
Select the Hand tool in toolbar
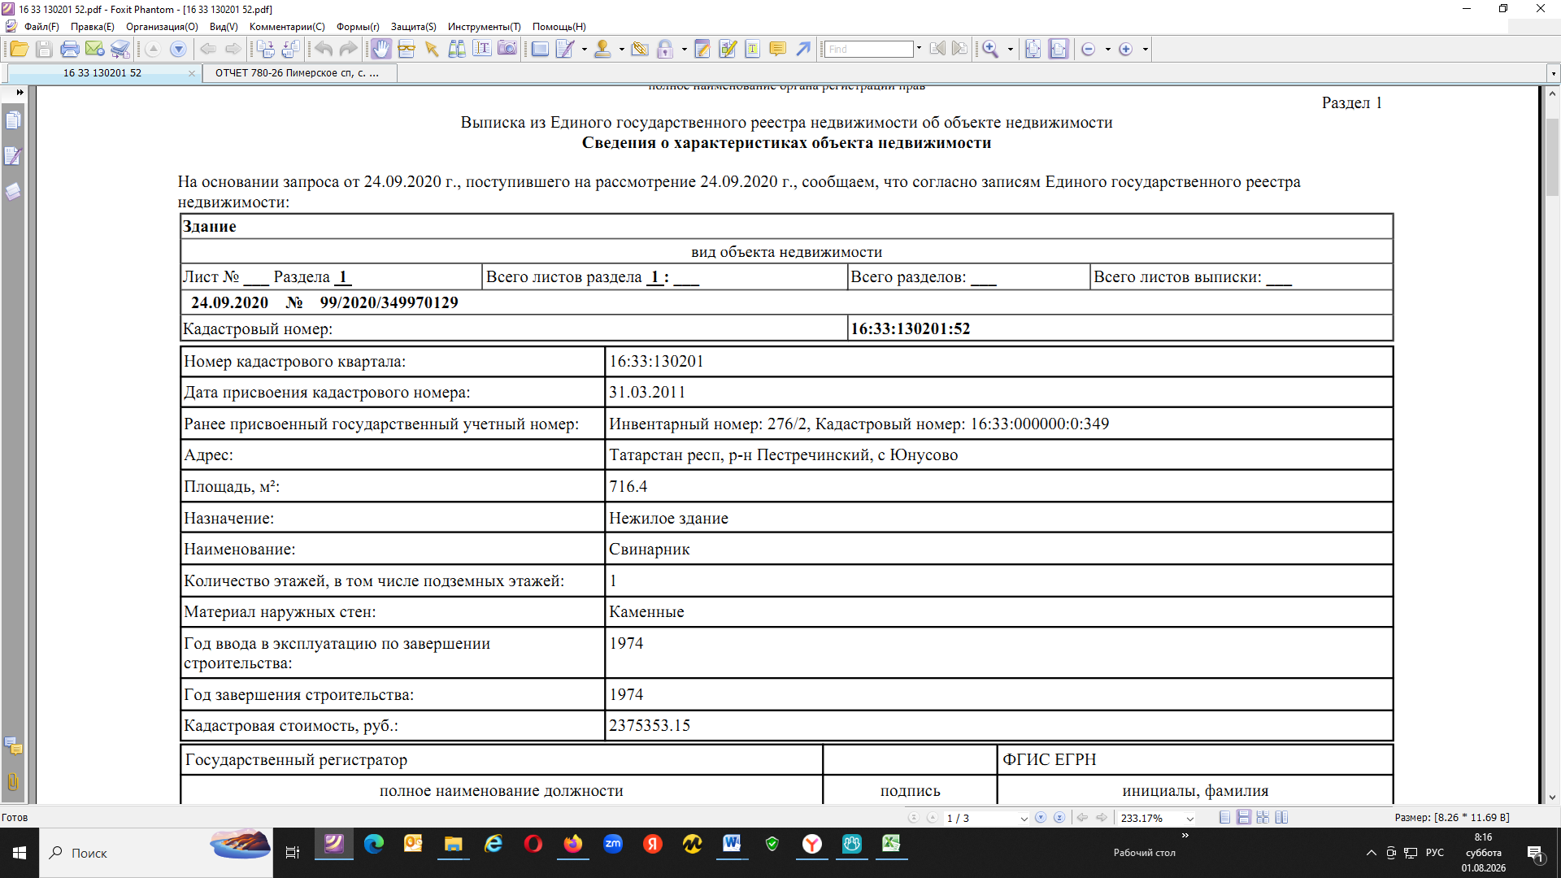click(x=380, y=50)
